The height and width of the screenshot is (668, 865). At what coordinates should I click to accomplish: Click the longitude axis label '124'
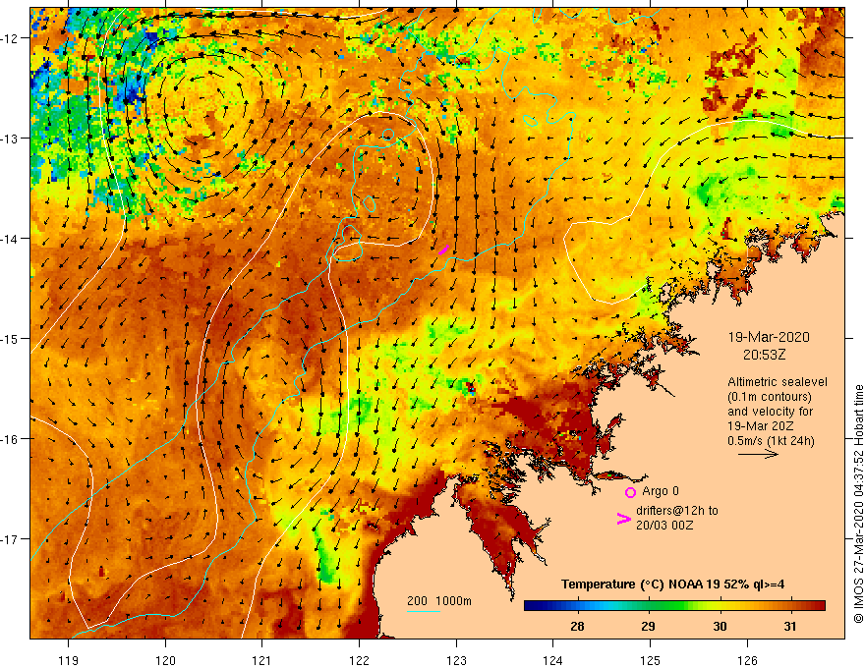coord(552,660)
